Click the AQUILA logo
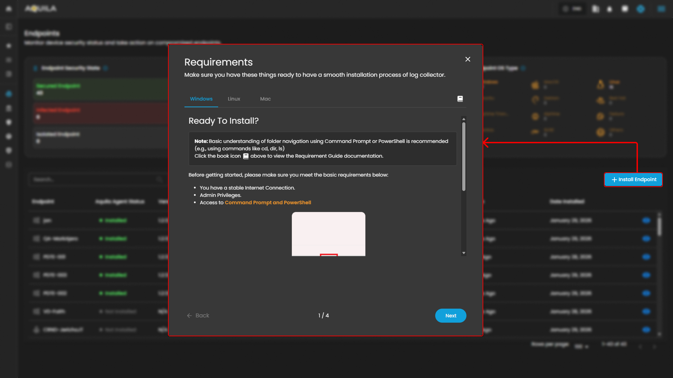 41,8
